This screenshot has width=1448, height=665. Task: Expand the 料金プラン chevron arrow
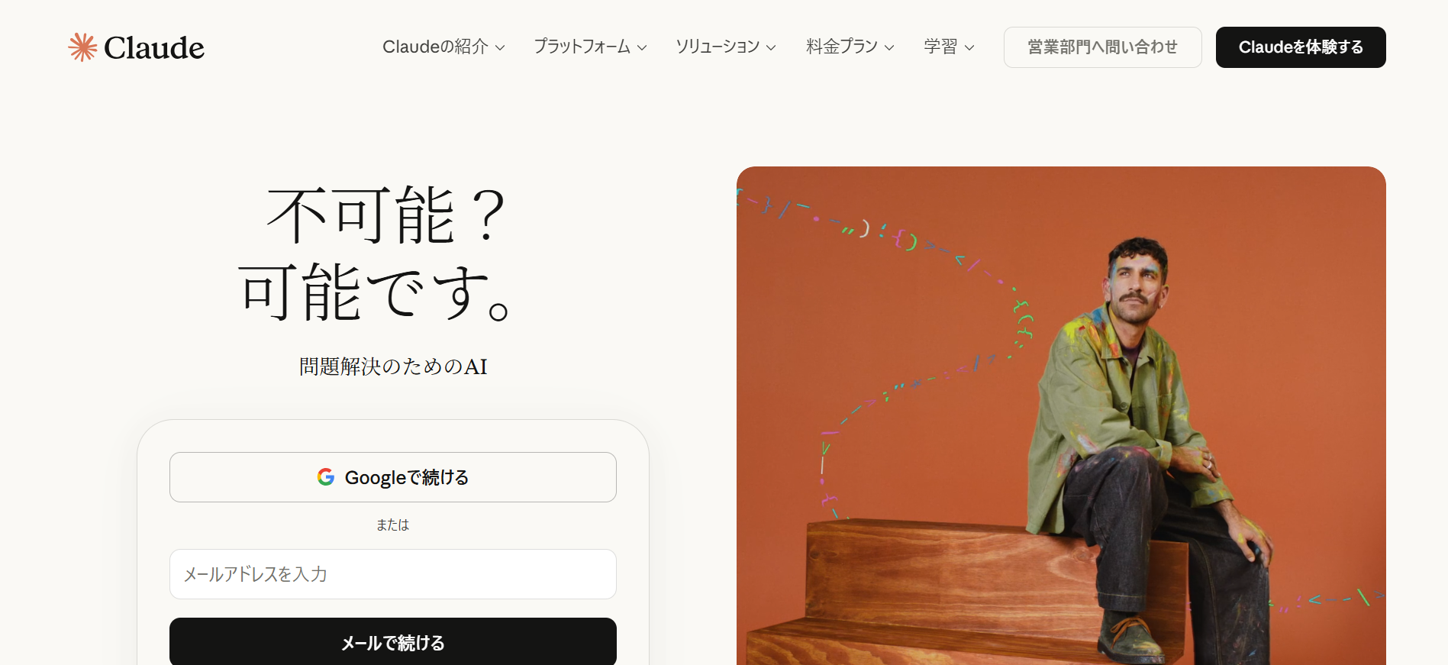pyautogui.click(x=889, y=47)
